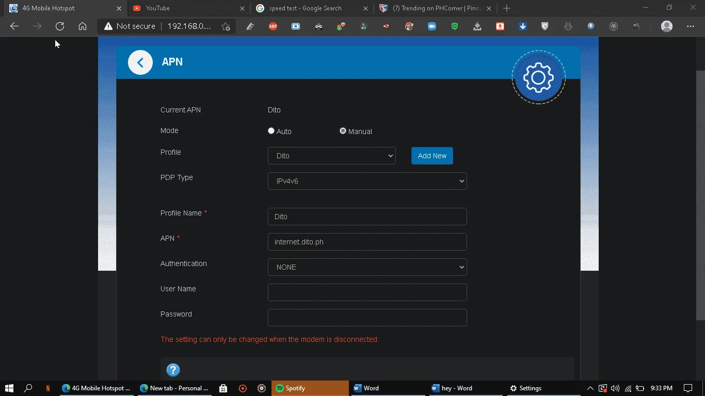Click the modem disconnected warning text
705x396 pixels.
tap(270, 339)
